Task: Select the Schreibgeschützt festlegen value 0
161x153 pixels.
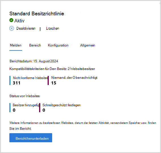Action: [44, 110]
